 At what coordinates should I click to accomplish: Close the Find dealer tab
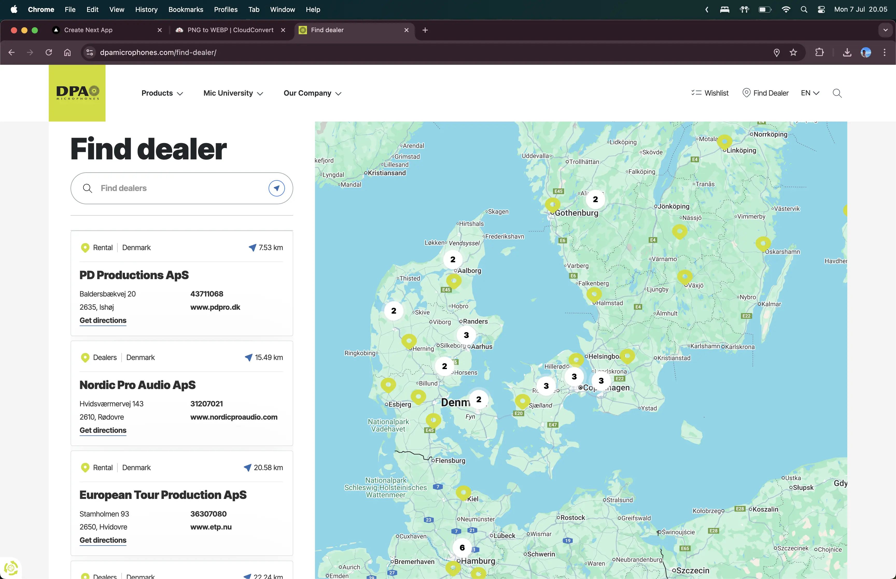tap(406, 30)
